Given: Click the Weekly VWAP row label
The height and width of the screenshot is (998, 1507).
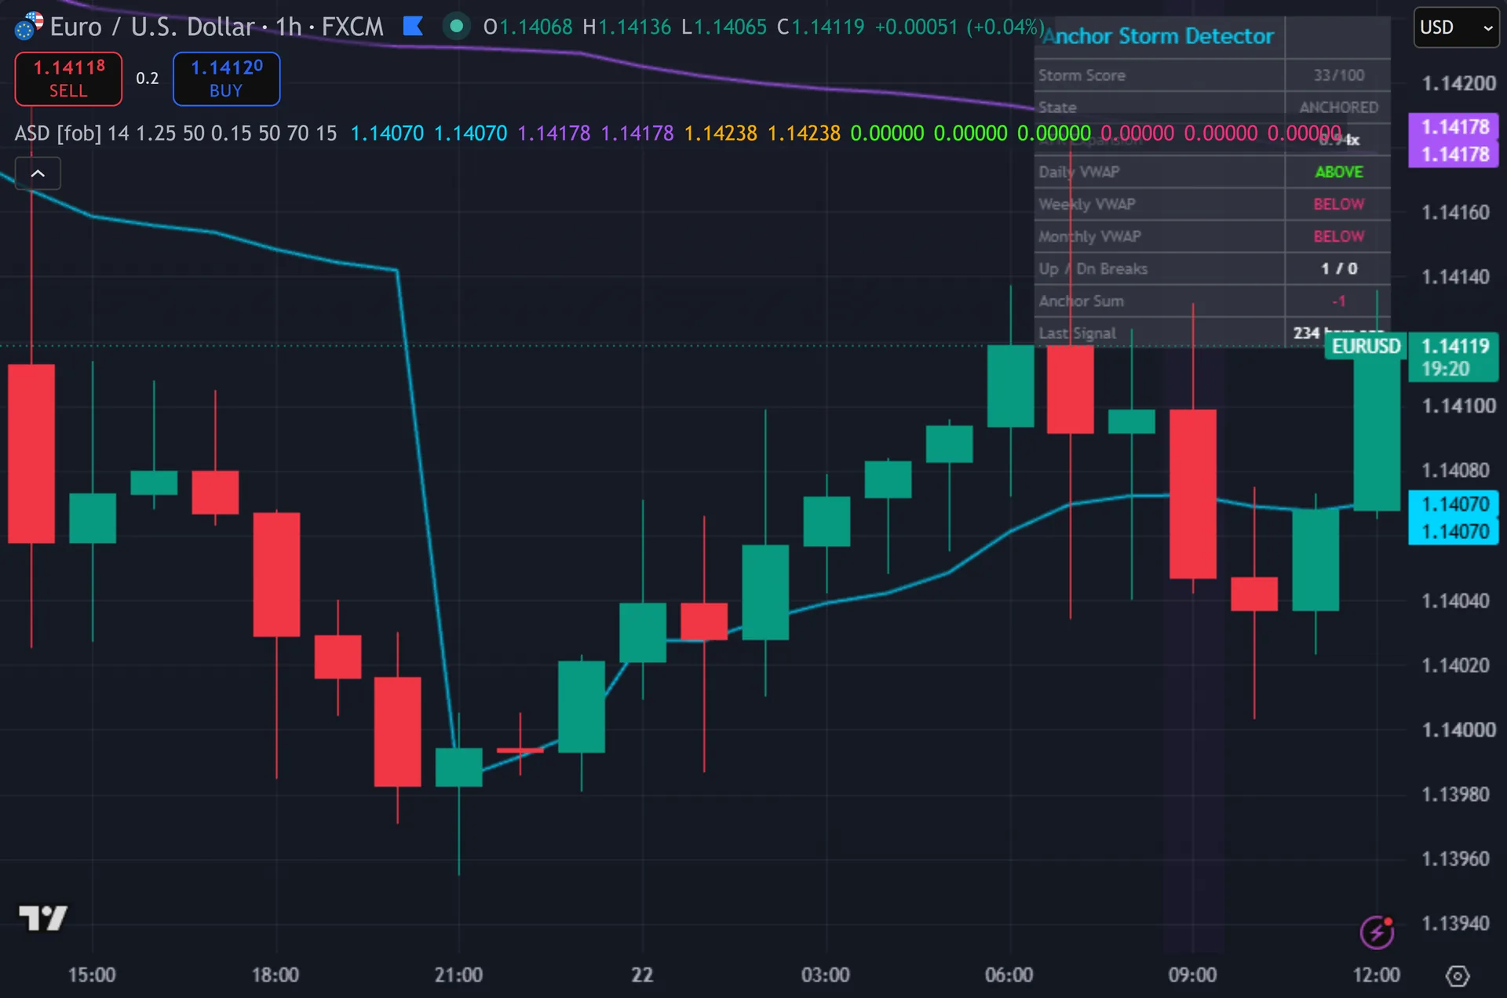Looking at the screenshot, I should pyautogui.click(x=1087, y=204).
